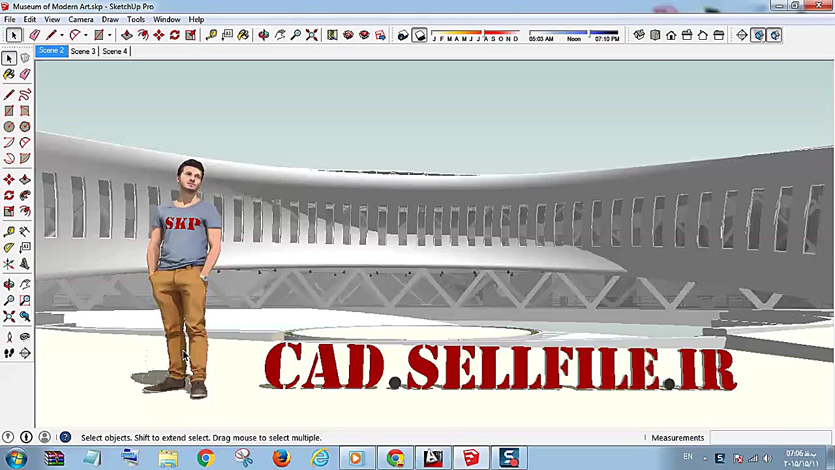The image size is (835, 470).
Task: Choose the Dimension tool
Action: (25, 232)
